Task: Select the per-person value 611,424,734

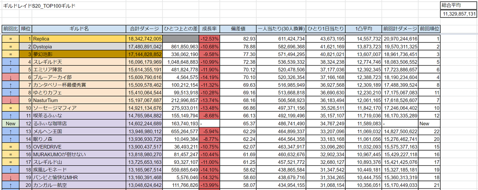Action: (x=282, y=39)
